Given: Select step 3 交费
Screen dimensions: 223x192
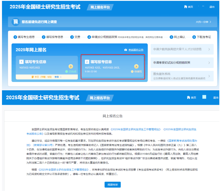Looking at the screenshot, I should click(75, 37).
